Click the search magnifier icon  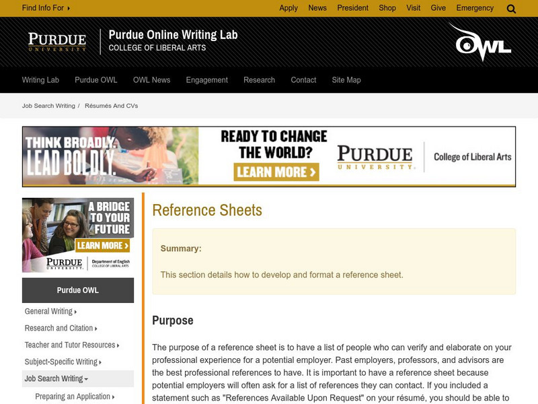pyautogui.click(x=511, y=9)
